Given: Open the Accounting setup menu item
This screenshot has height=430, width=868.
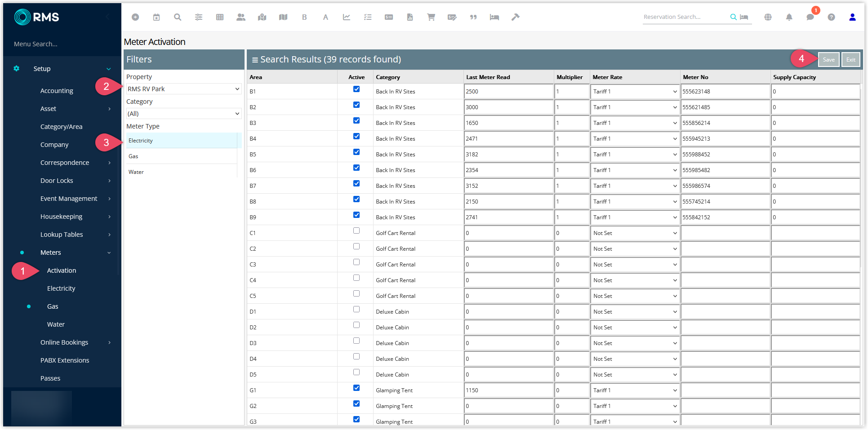Looking at the screenshot, I should 57,91.
